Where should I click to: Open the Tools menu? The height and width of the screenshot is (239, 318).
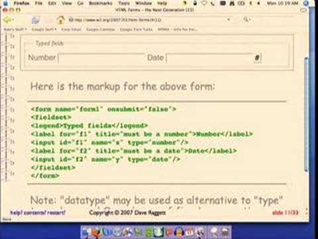[124, 3]
